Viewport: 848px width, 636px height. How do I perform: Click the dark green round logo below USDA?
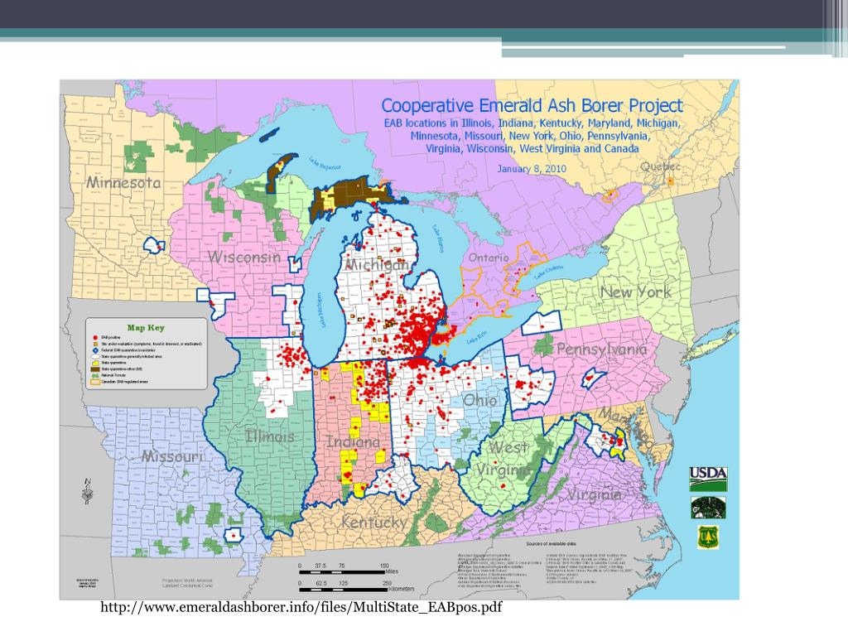pos(708,505)
